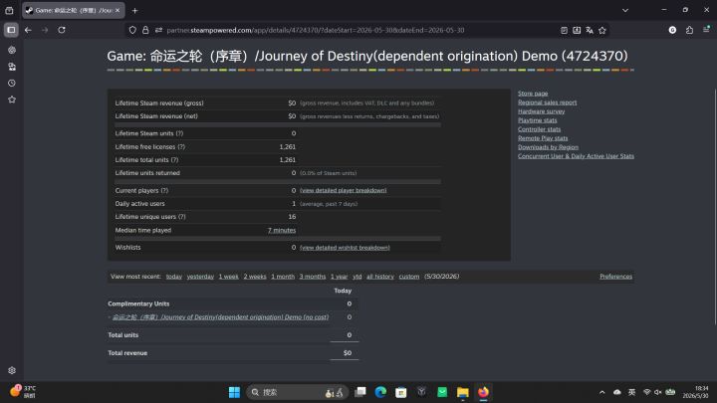Screen dimensions: 717x403
Task: Click the page vertical scrollbar
Action: point(715,206)
